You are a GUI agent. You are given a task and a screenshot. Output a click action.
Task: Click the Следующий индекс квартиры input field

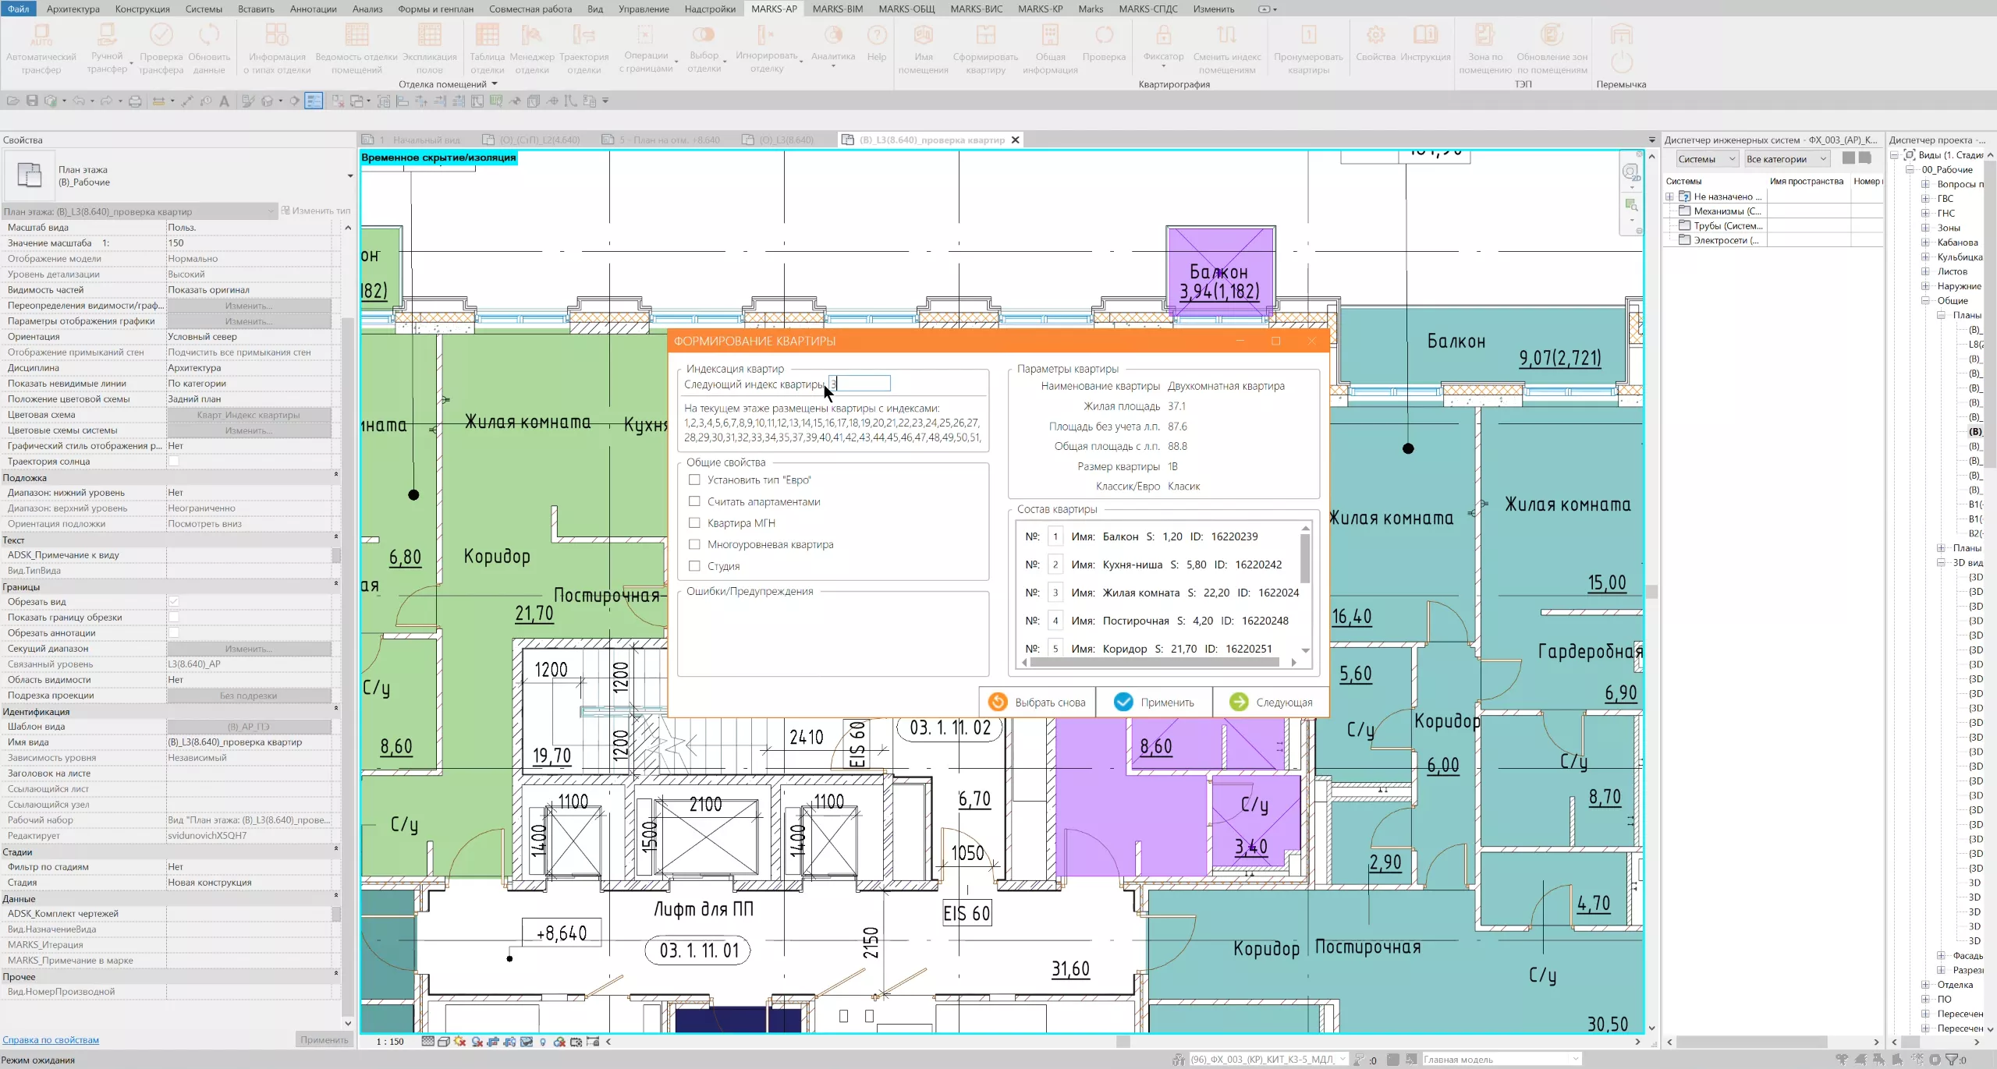861,384
